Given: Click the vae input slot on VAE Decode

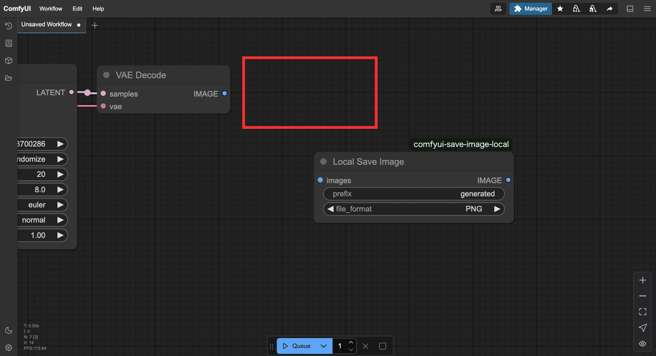Looking at the screenshot, I should click(x=103, y=106).
